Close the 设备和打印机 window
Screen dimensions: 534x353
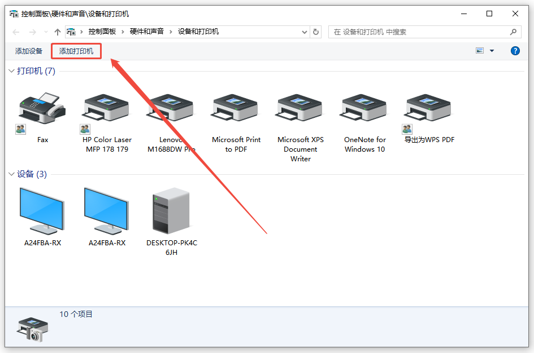click(515, 14)
